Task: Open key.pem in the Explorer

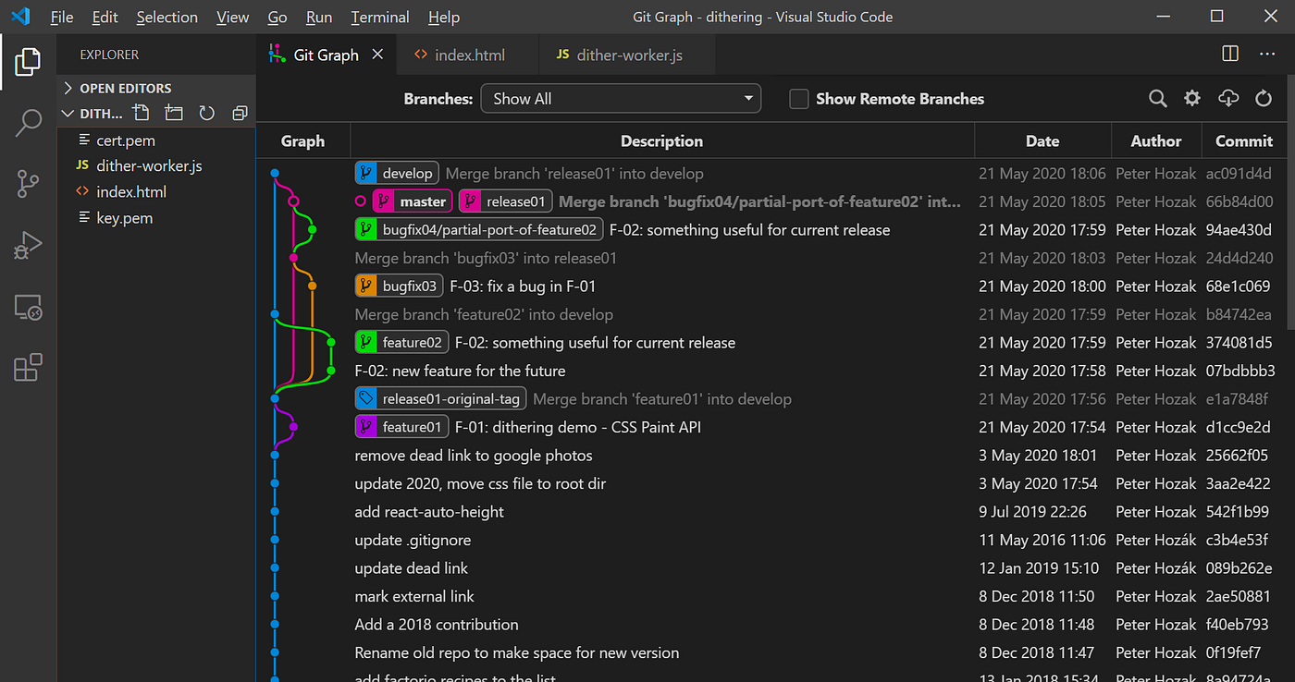Action: [x=155, y=218]
